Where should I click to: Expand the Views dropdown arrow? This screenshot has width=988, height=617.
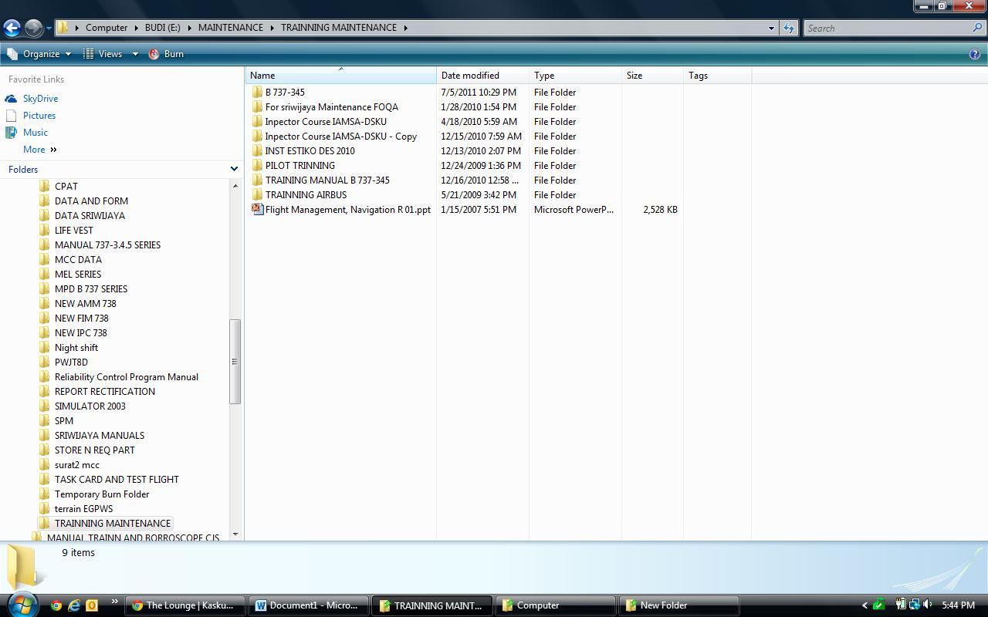(134, 54)
